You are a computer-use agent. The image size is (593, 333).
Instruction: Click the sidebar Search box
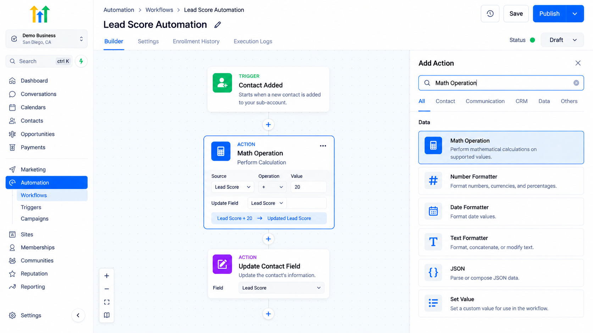[x=39, y=61]
